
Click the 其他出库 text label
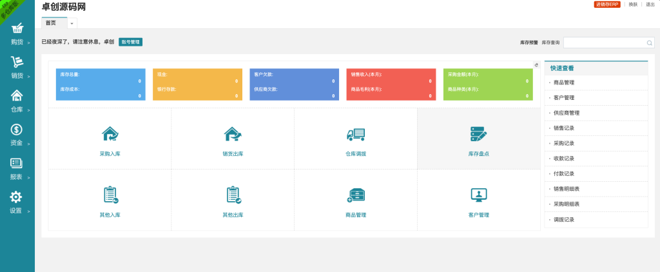[x=233, y=215]
